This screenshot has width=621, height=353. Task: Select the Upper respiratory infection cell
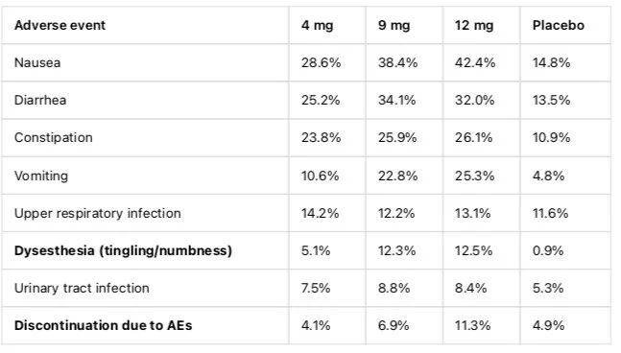coord(98,213)
